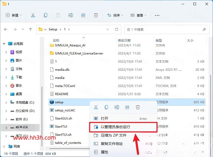The height and width of the screenshot is (157, 213).
Task: Click the Cut icon in the top toolbar
Action: point(33,15)
